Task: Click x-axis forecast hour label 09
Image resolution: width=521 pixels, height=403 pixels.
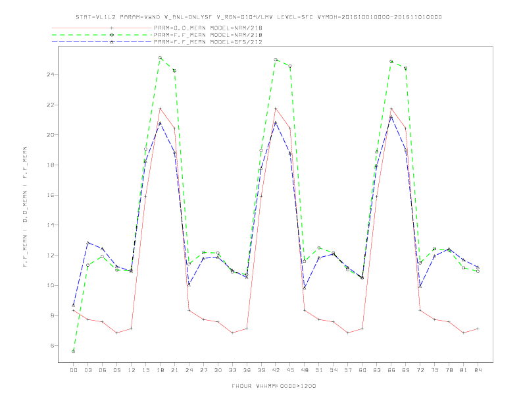Action: (x=116, y=370)
